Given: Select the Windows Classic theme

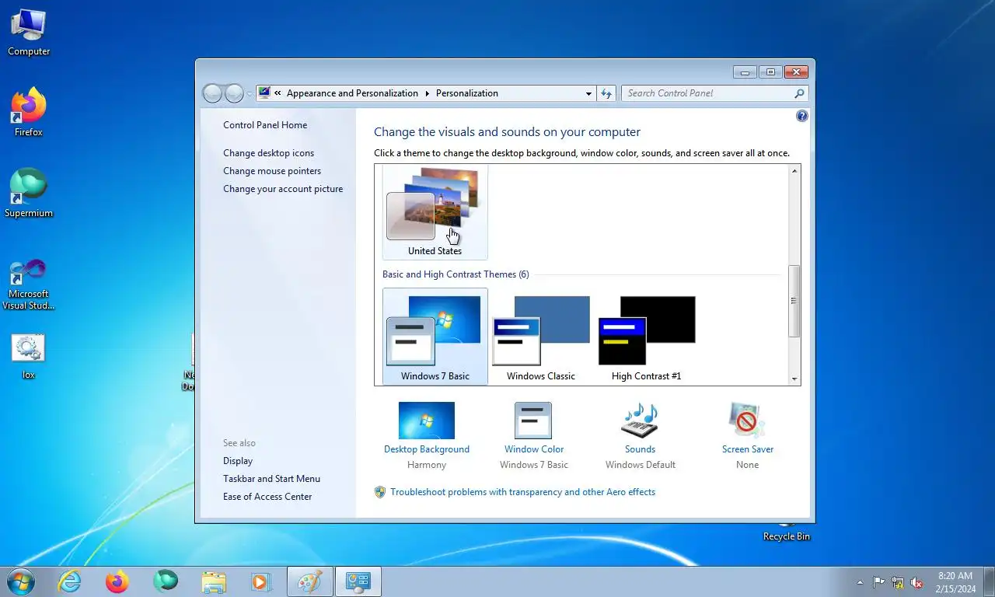Looking at the screenshot, I should [541, 337].
